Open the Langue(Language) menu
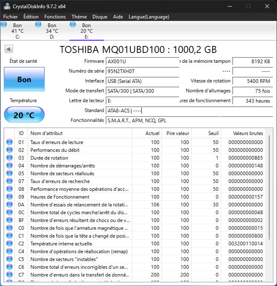This screenshot has height=286, width=277. (x=149, y=17)
